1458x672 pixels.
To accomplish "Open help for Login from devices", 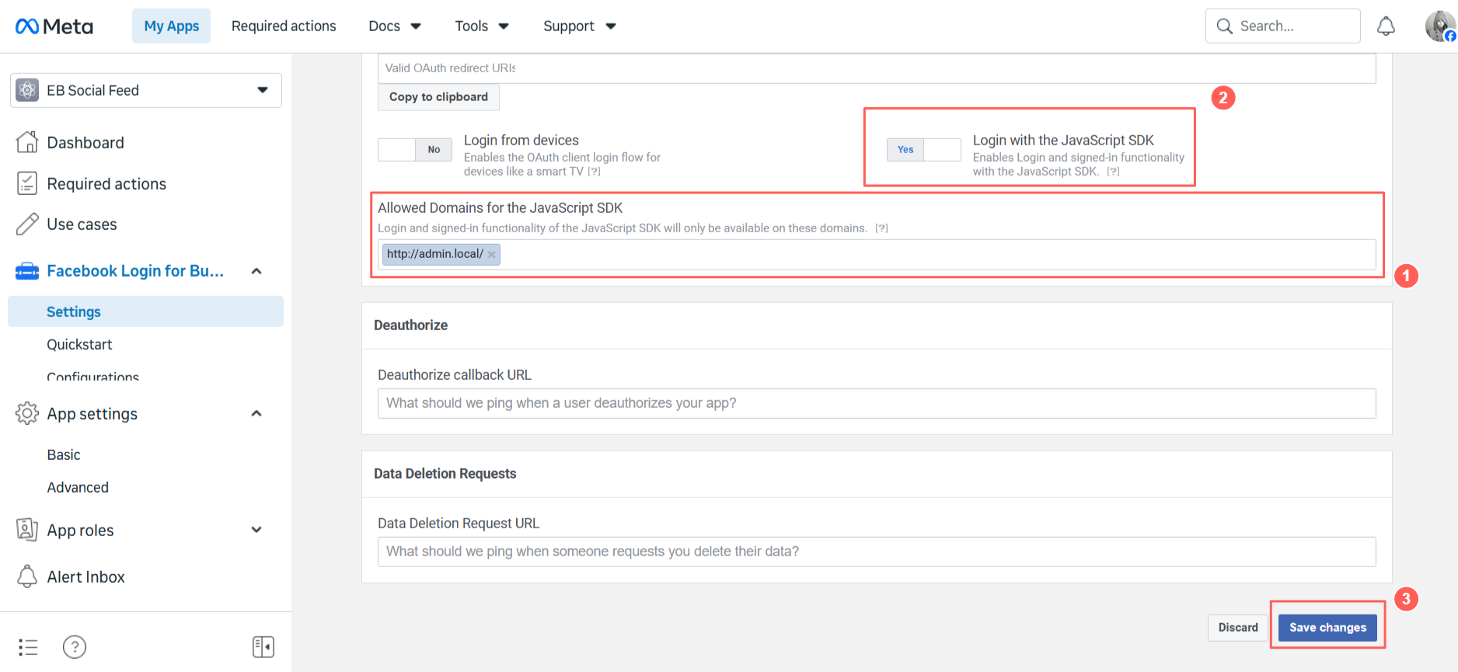I will click(594, 172).
